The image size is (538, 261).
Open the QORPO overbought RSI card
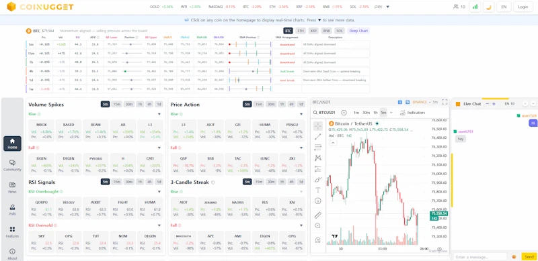coord(42,208)
